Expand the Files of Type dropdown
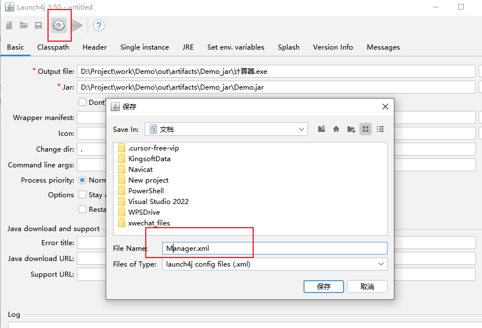Screen dimensions: 482x328 [275, 264]
